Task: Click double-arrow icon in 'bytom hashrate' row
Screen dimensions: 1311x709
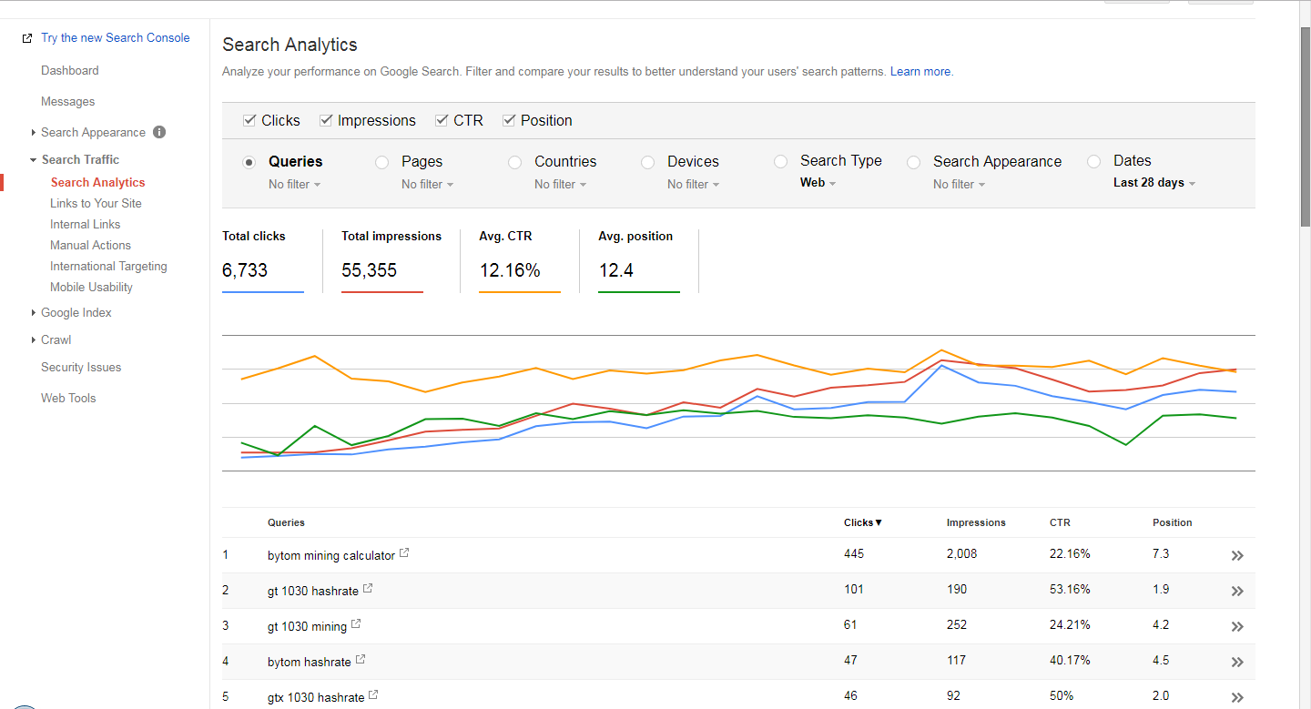Action: click(1236, 662)
